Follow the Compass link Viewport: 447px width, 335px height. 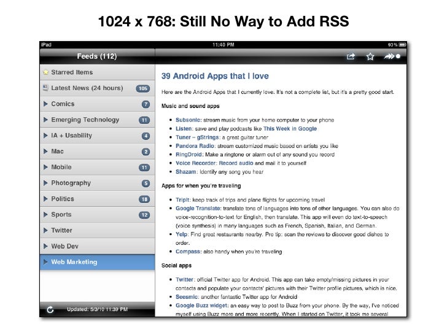pos(188,252)
